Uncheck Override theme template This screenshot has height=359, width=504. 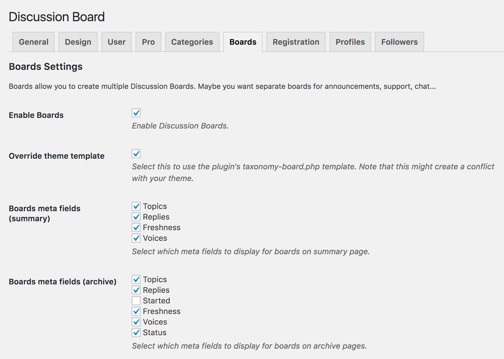click(136, 154)
